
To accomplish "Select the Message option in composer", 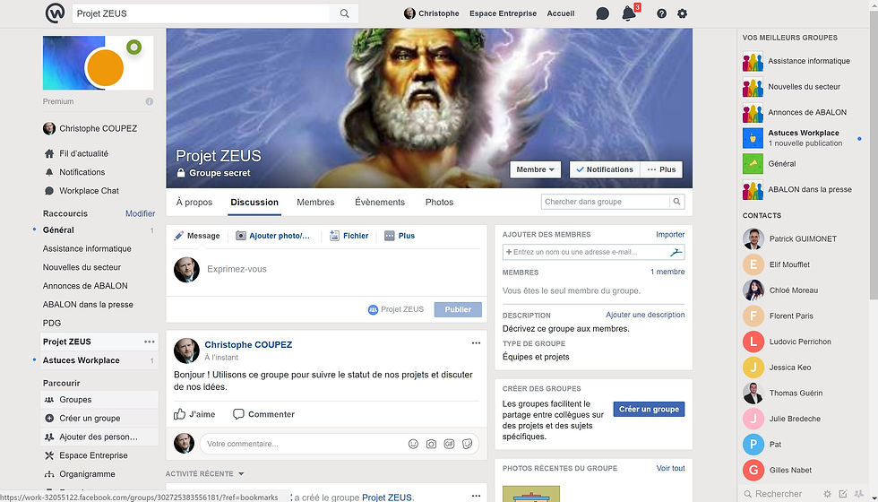I will pos(197,236).
